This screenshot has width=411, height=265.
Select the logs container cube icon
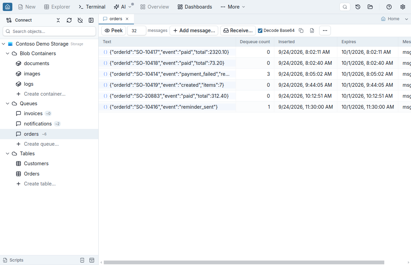click(x=18, y=84)
